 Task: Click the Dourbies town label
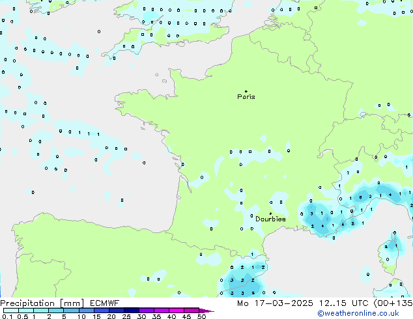pos(270,219)
